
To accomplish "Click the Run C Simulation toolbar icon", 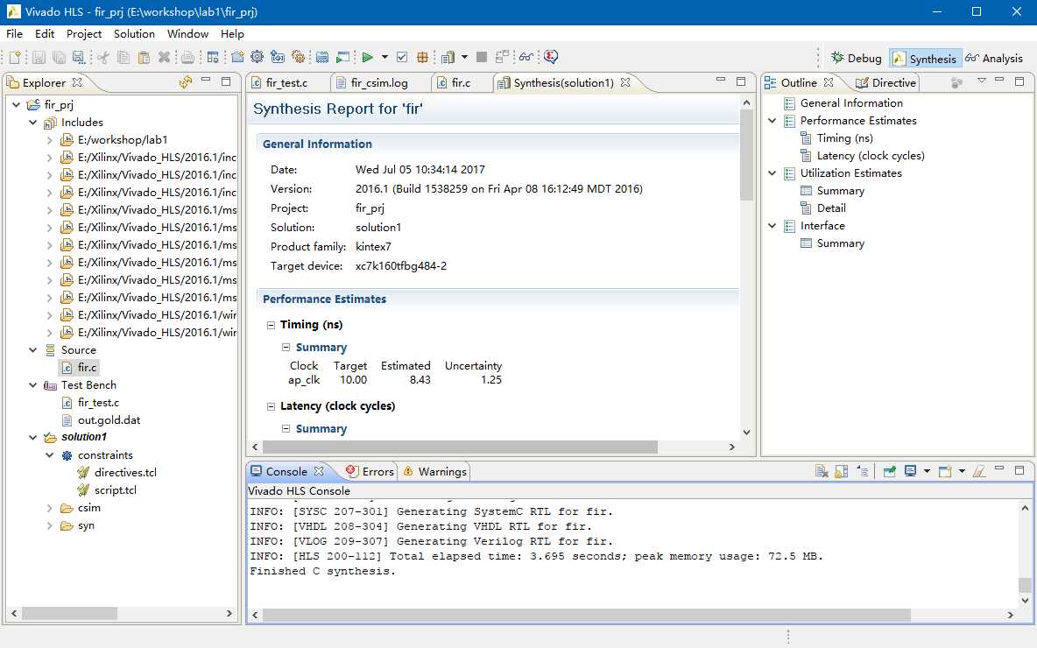I will click(342, 58).
